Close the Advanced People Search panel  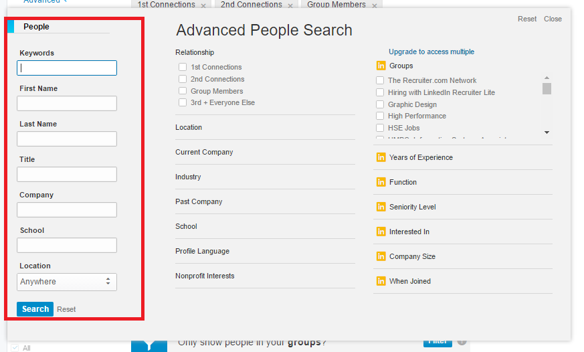coord(553,19)
